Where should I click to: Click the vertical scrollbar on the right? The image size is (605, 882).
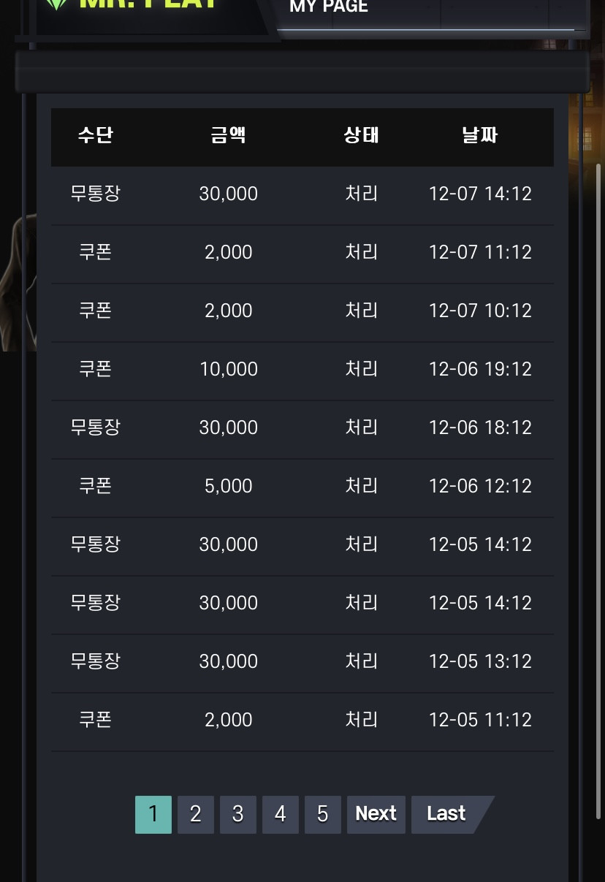tap(599, 490)
